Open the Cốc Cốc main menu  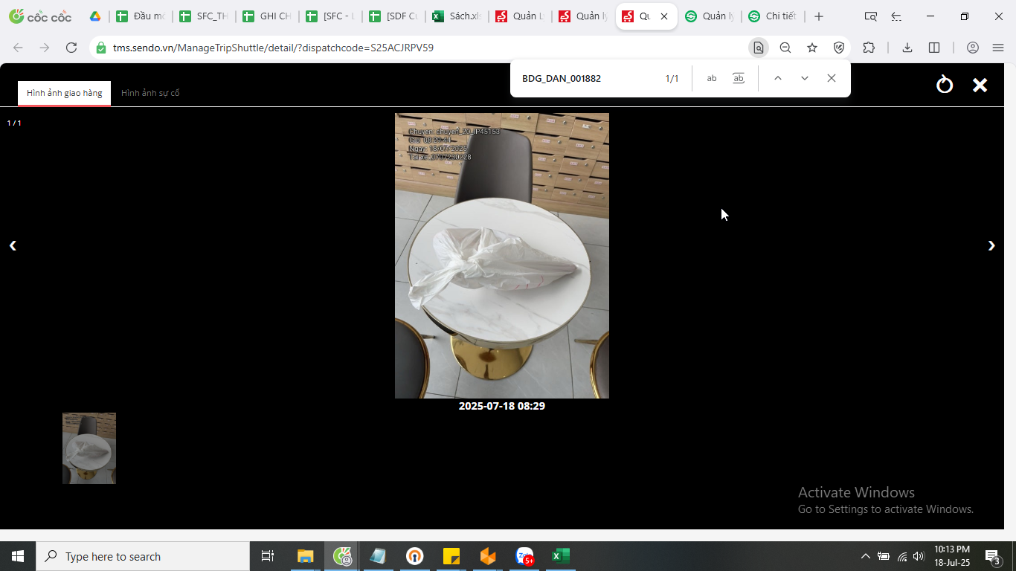coord(998,48)
